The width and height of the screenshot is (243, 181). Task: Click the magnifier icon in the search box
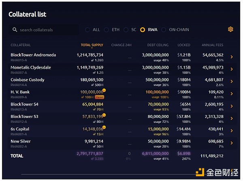(x=15, y=30)
